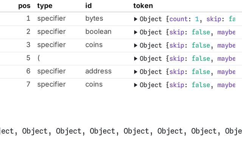The image size is (242, 151).
Task: Click the type column header
Action: pyautogui.click(x=45, y=6)
